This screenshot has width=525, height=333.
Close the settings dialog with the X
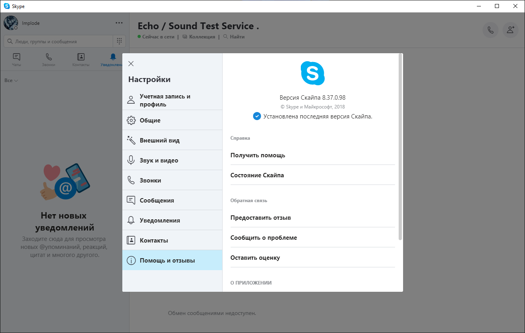pyautogui.click(x=131, y=64)
